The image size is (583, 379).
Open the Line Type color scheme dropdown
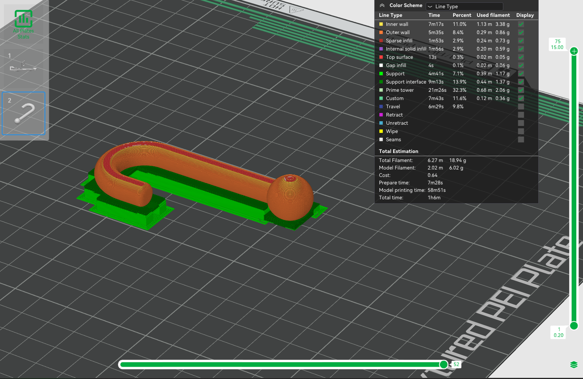(464, 6)
